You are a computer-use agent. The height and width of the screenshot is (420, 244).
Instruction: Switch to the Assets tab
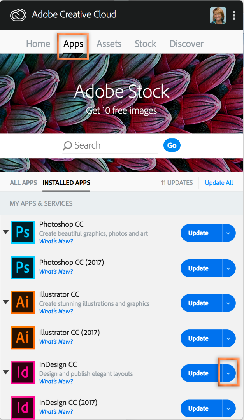109,44
